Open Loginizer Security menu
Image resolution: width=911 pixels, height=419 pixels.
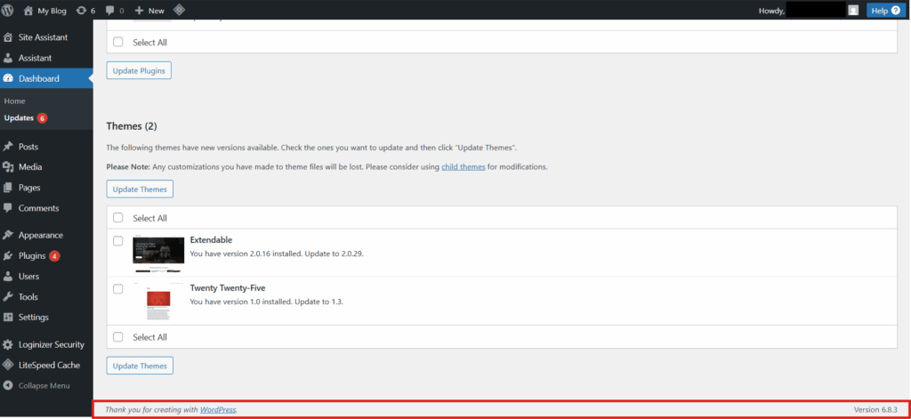coord(51,344)
